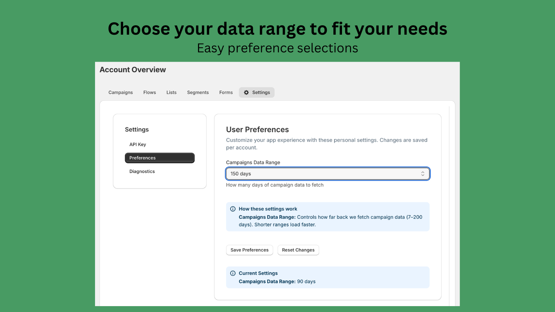Select API Key in the Settings sidebar
The image size is (555, 312).
click(x=137, y=144)
